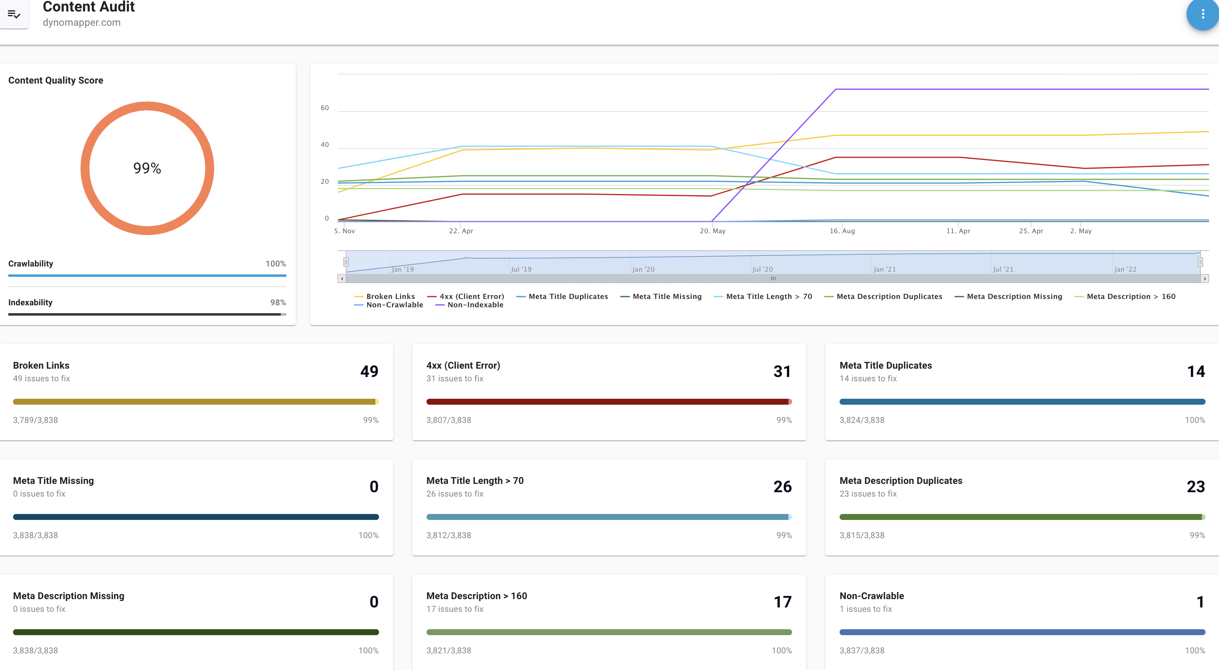
Task: Click the navigator left scroll arrow
Action: pos(342,279)
